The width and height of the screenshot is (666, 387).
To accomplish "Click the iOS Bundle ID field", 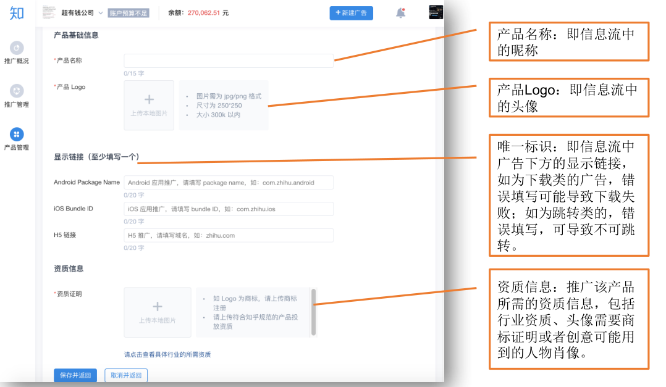I will tap(229, 209).
